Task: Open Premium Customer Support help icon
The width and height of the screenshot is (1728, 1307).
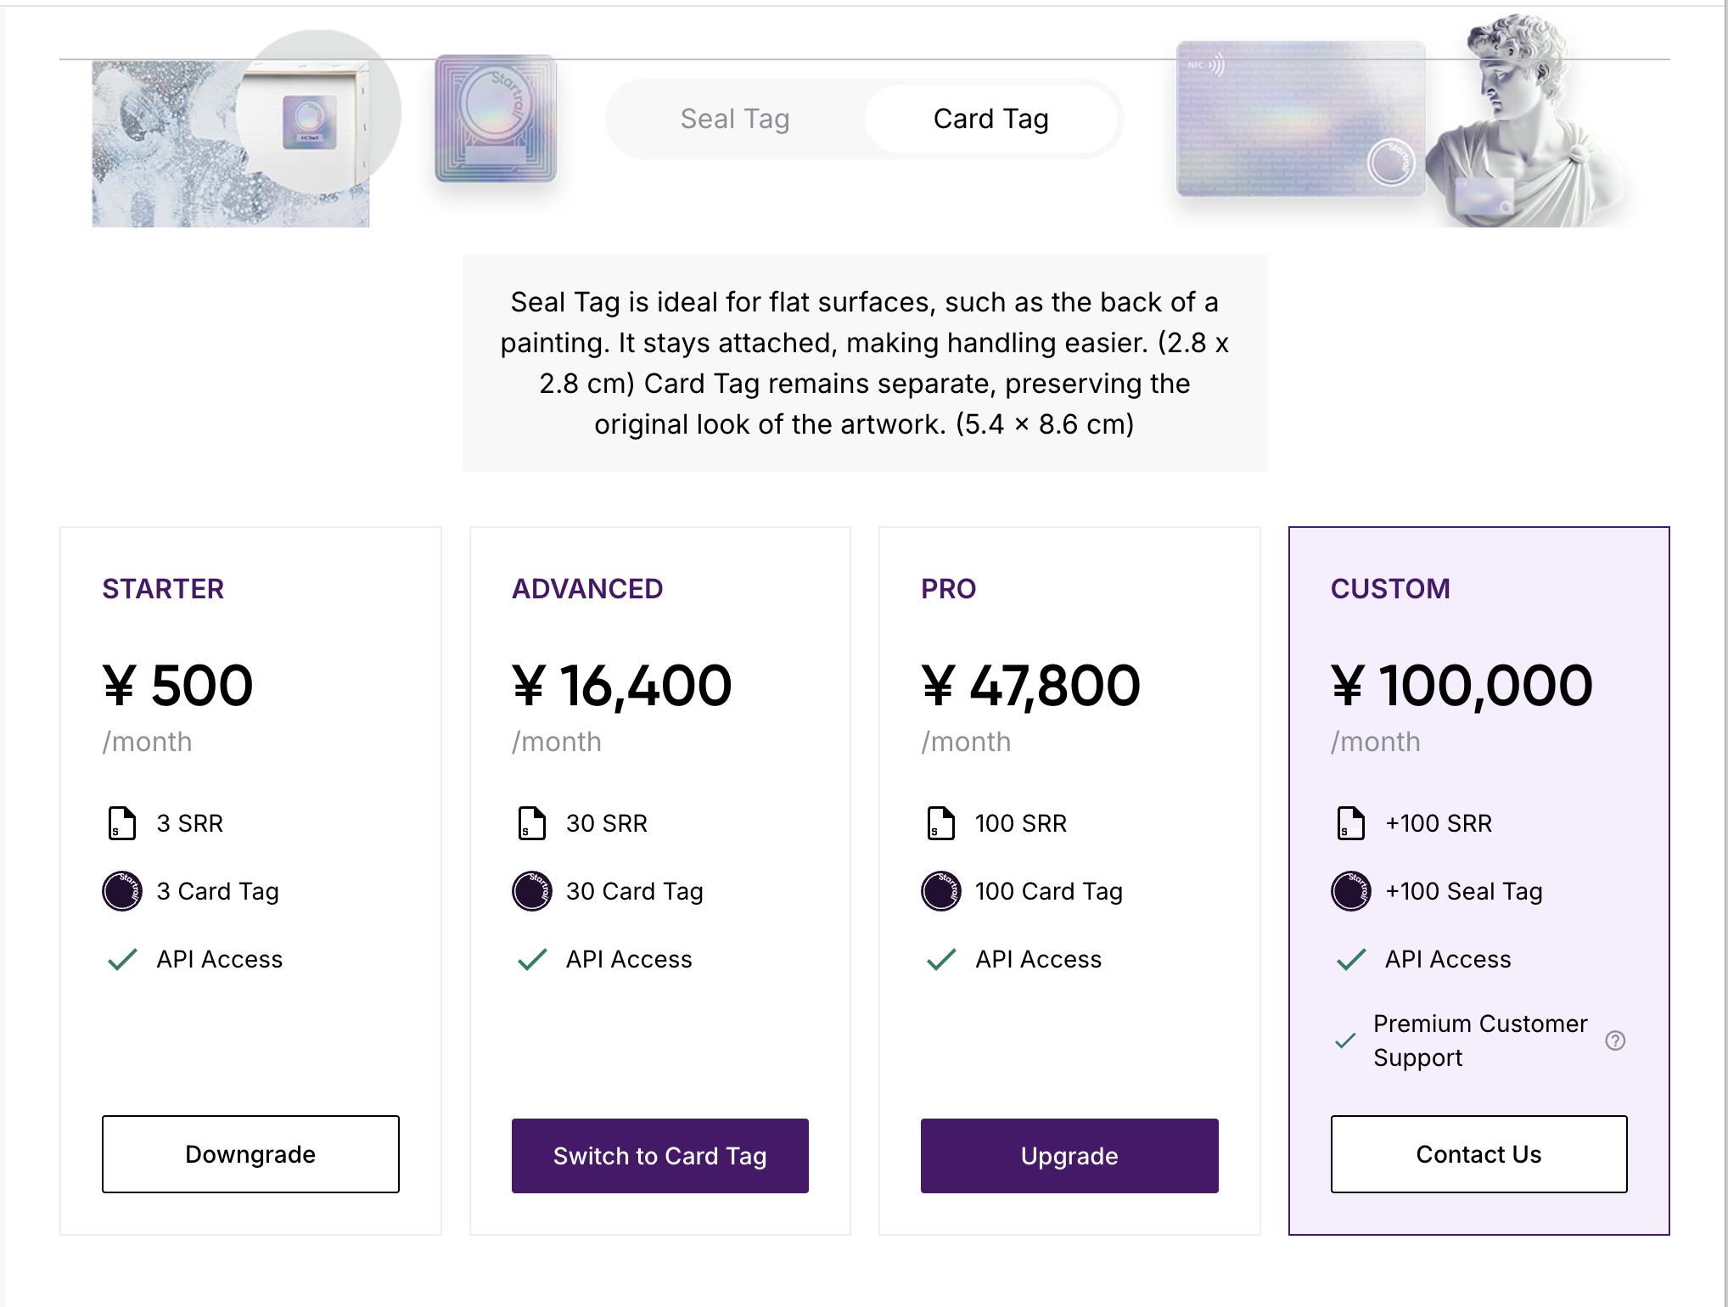Action: (x=1615, y=1041)
